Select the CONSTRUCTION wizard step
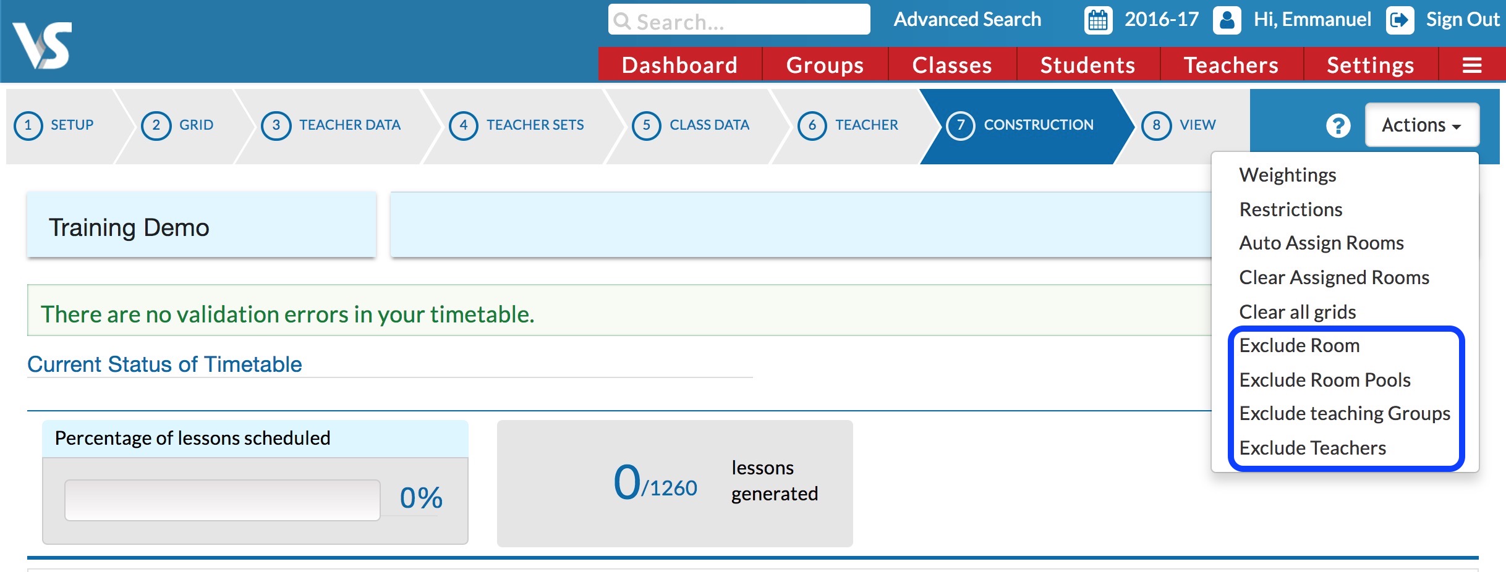1506x572 pixels. pos(1039,125)
